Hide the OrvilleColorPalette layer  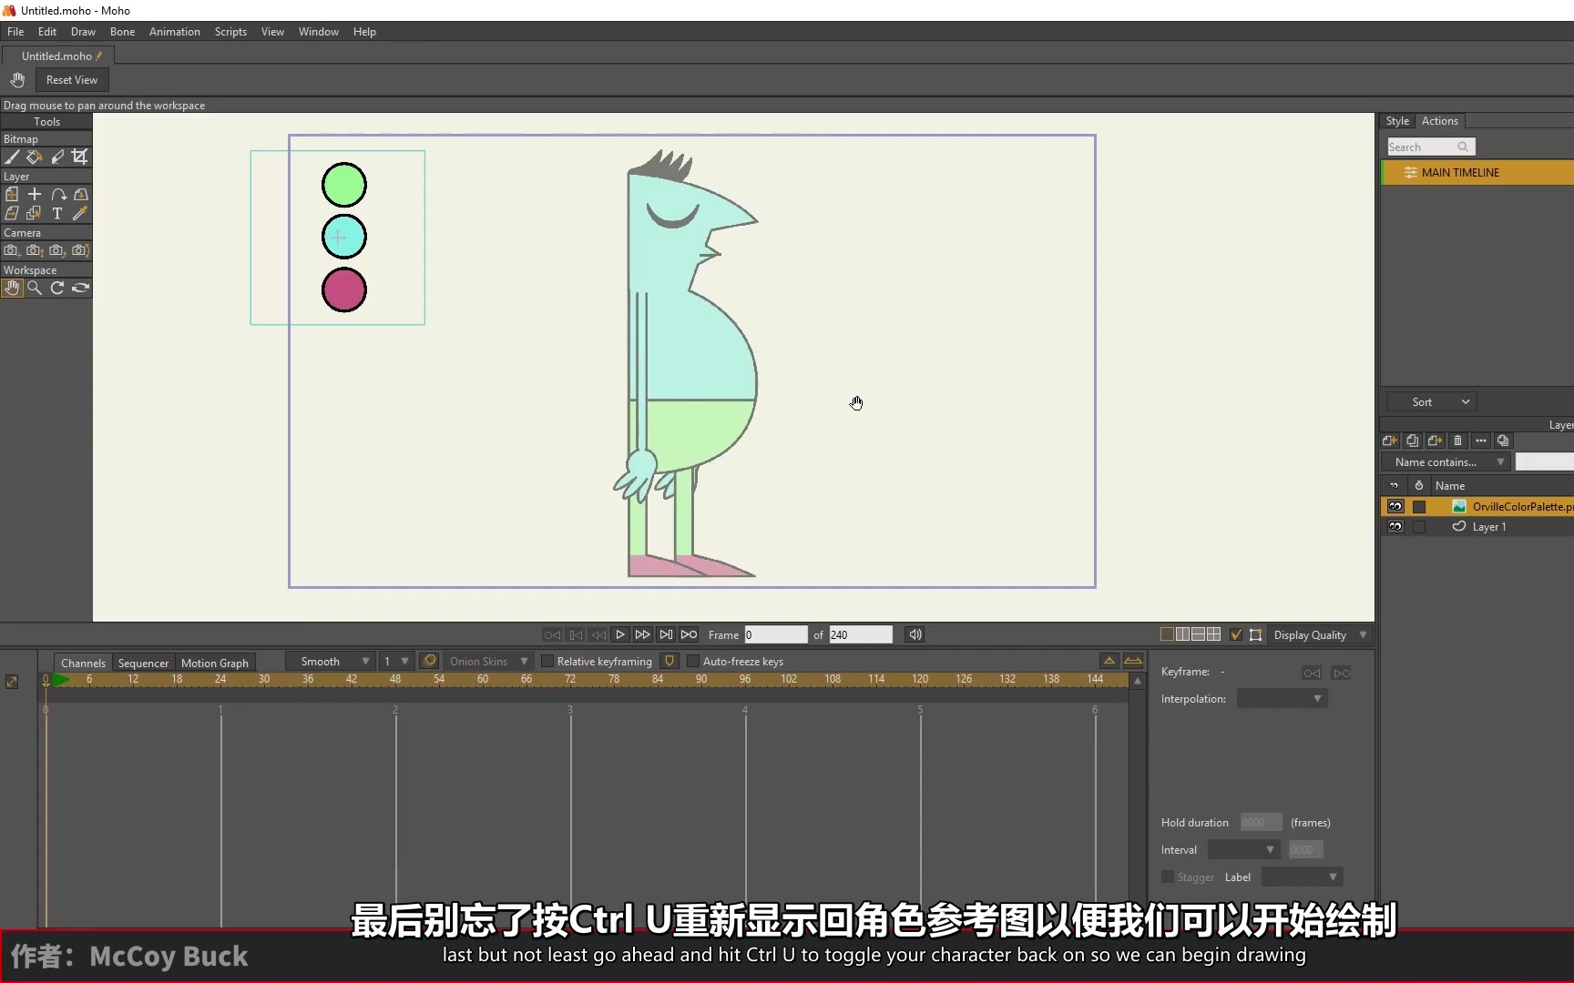coord(1395,507)
